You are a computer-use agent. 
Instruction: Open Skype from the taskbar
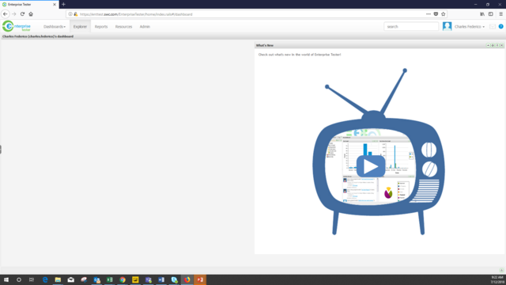[174, 279]
